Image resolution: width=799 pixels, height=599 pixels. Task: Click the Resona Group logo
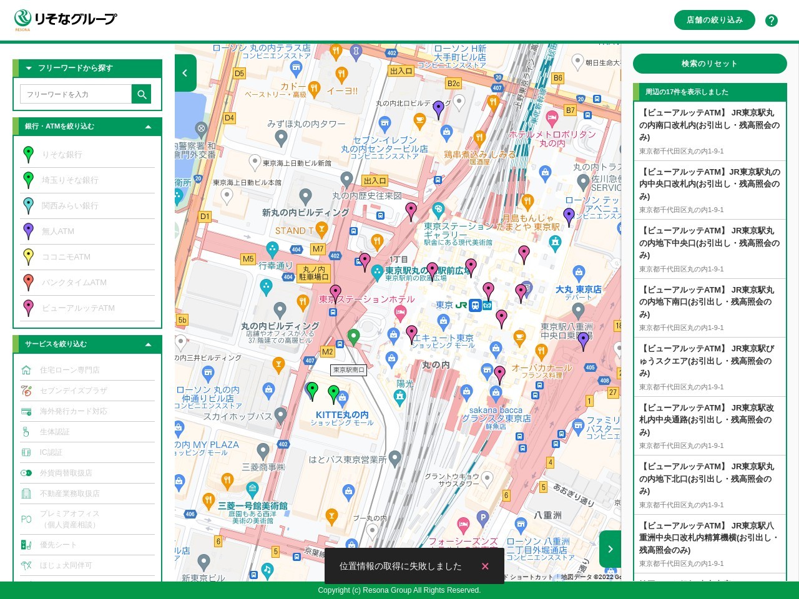point(66,20)
